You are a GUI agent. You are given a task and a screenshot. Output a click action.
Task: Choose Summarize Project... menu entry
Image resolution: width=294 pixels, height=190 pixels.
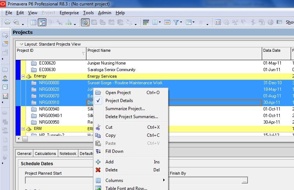[x=131, y=109]
